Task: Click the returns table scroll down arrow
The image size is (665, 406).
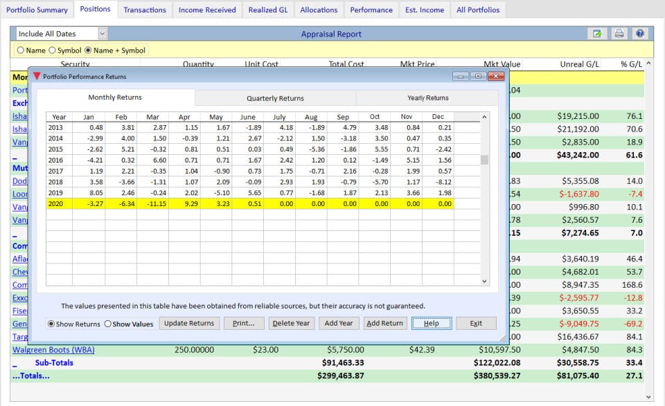Action: click(484, 281)
